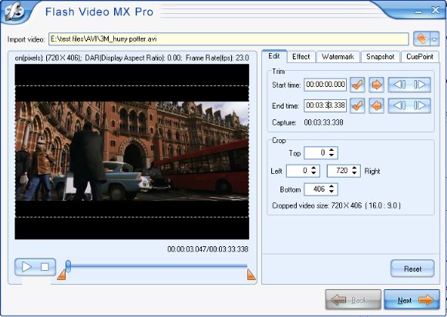Step the End time one frame back
This screenshot has height=317, width=447.
[x=399, y=106]
